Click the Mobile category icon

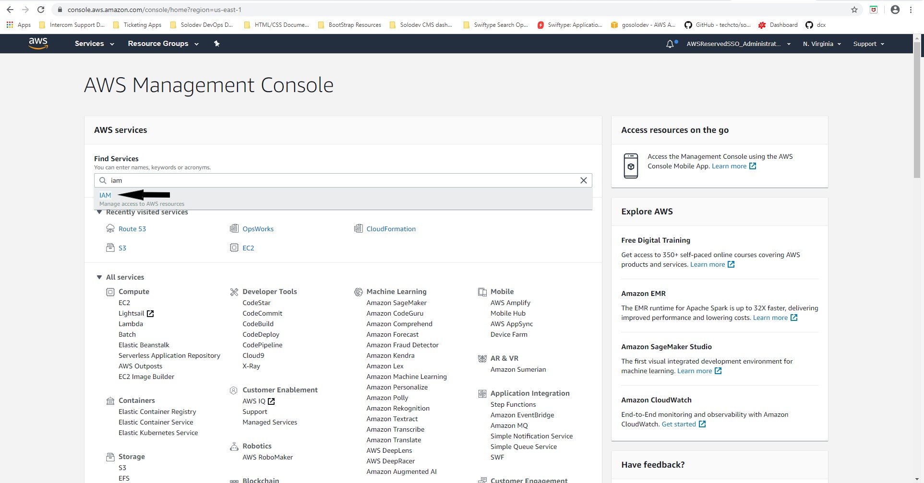pyautogui.click(x=482, y=292)
